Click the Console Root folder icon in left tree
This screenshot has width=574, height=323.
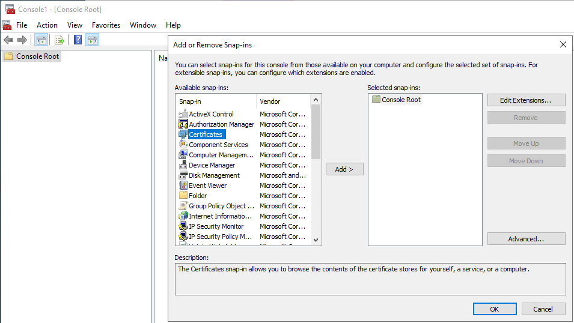pyautogui.click(x=8, y=56)
